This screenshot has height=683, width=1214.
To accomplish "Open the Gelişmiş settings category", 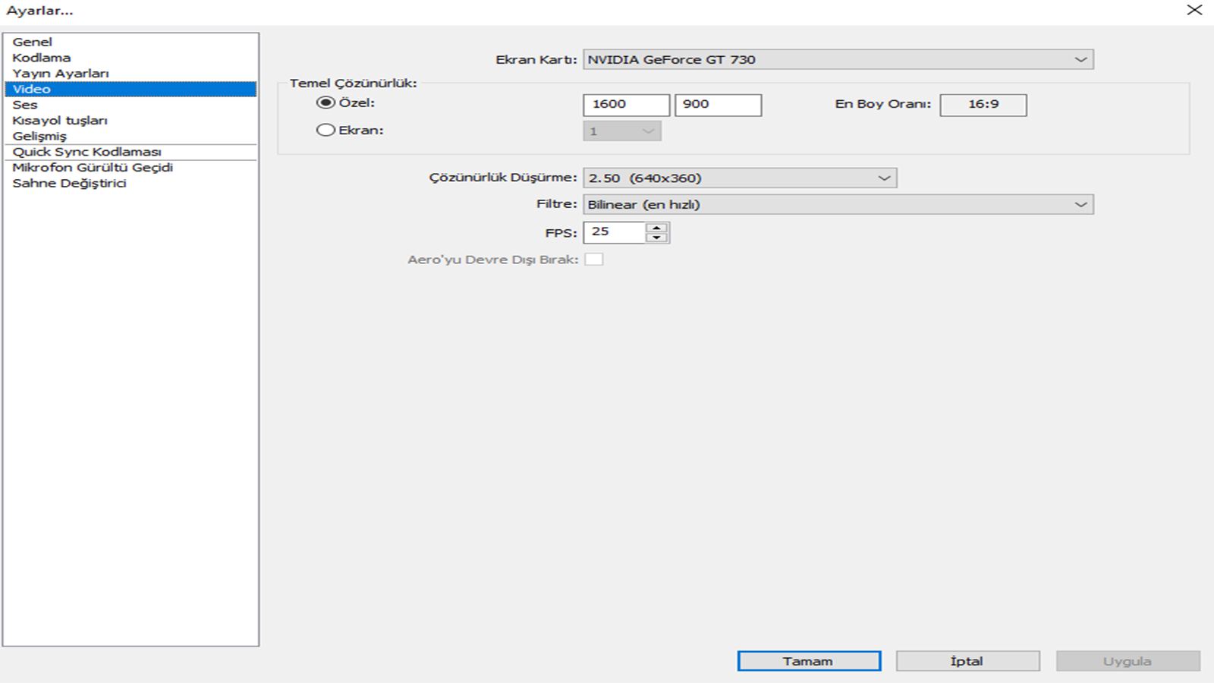I will [x=131, y=137].
